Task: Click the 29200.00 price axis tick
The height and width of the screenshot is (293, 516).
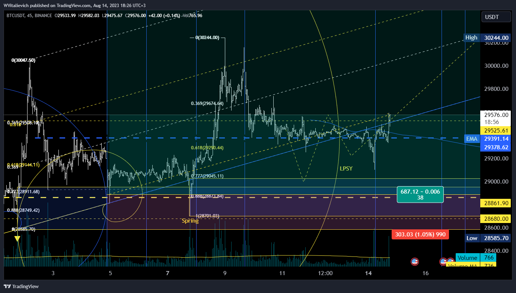Action: pos(497,158)
